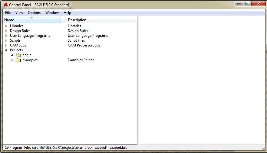Maximize the Control Panel window
267x153 pixels.
(247, 4)
